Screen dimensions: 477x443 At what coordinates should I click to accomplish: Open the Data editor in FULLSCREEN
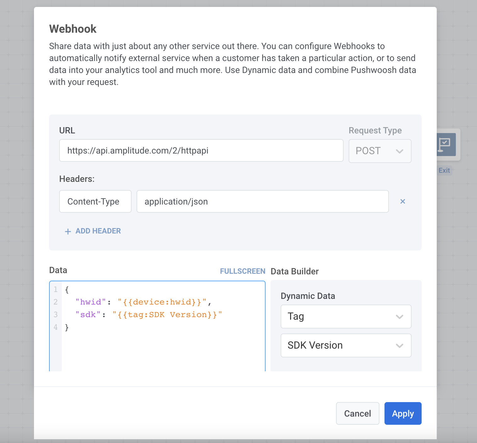[242, 271]
